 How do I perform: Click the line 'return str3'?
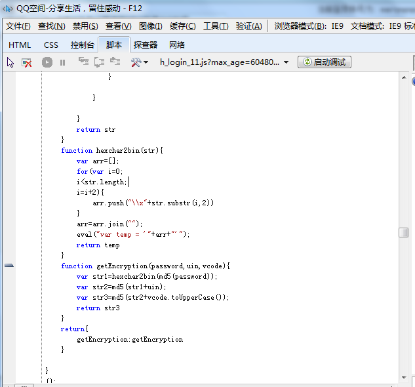[x=98, y=308]
